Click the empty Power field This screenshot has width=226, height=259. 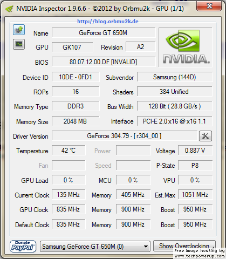point(133,151)
